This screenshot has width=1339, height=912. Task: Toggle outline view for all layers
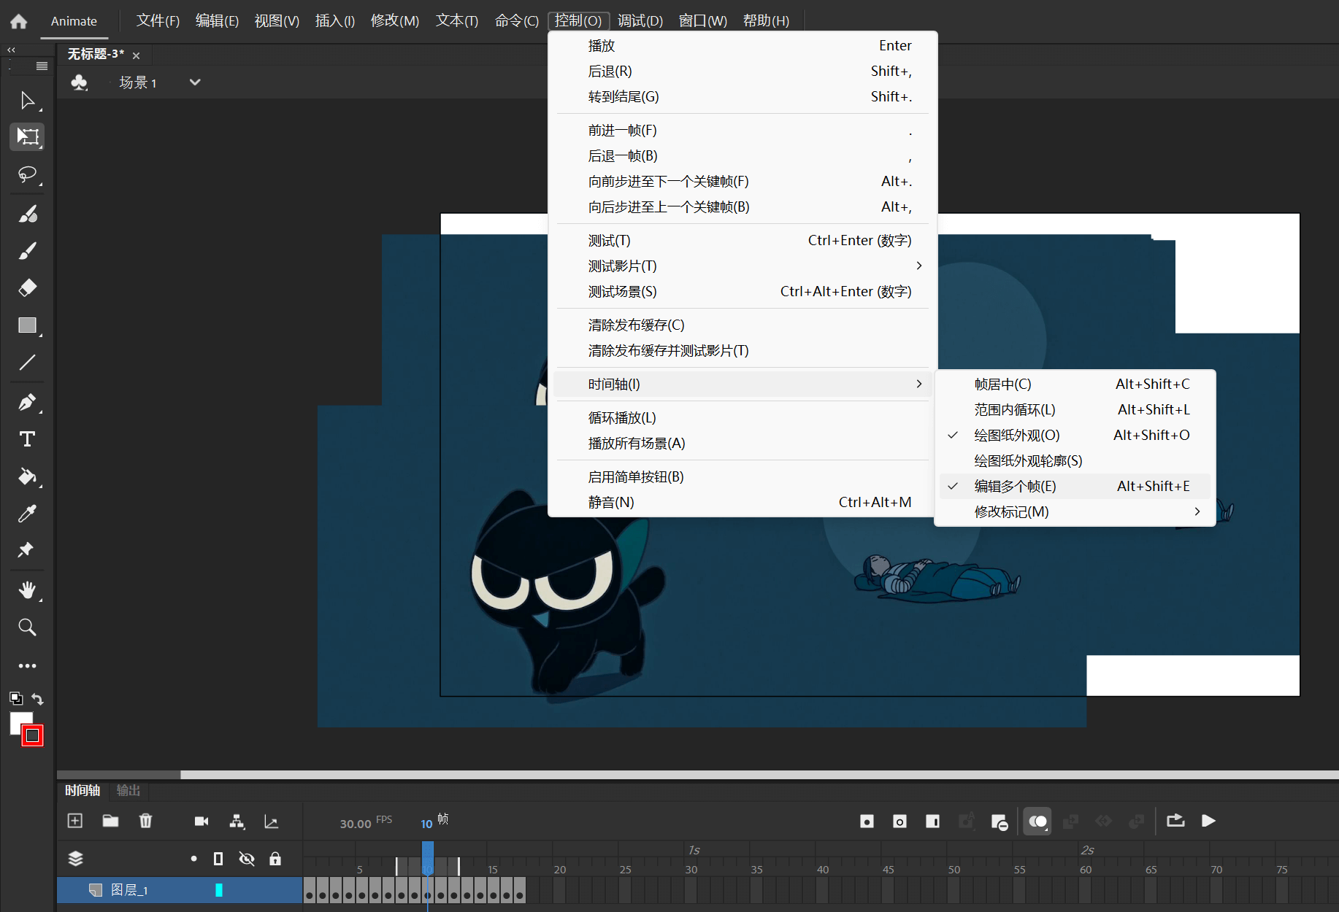[x=218, y=859]
